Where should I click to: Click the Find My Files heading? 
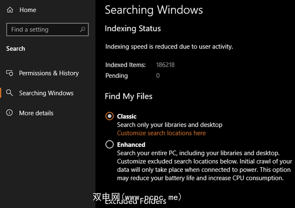pos(129,96)
